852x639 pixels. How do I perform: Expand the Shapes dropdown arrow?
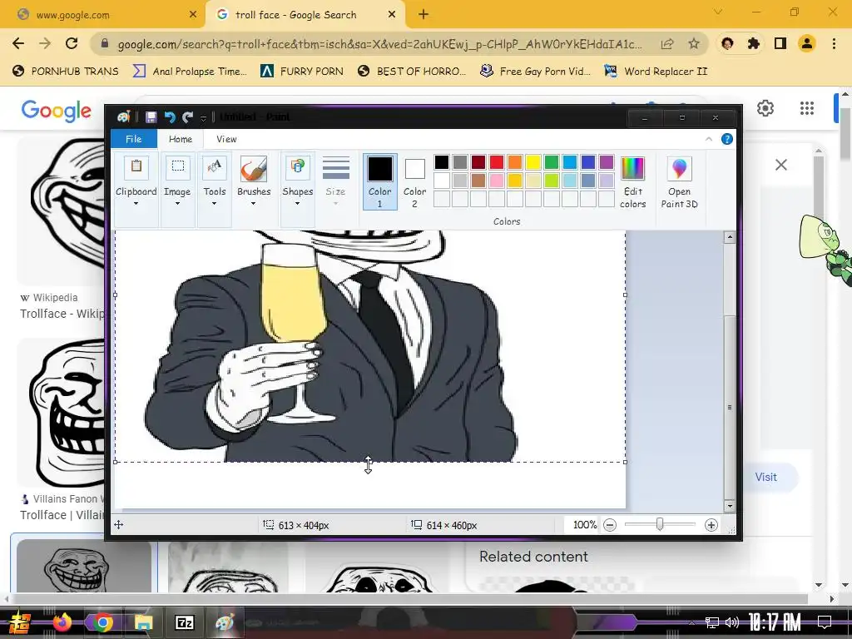[297, 204]
